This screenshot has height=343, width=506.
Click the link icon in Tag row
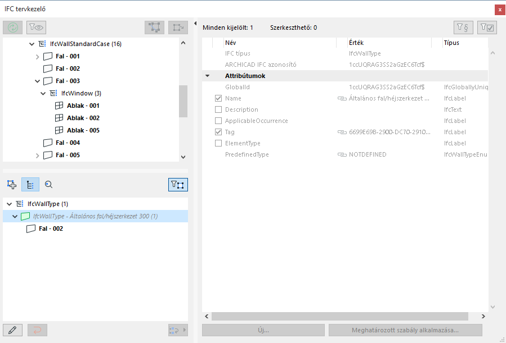pos(342,132)
